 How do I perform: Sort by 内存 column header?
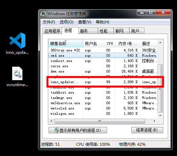[x=127, y=44]
